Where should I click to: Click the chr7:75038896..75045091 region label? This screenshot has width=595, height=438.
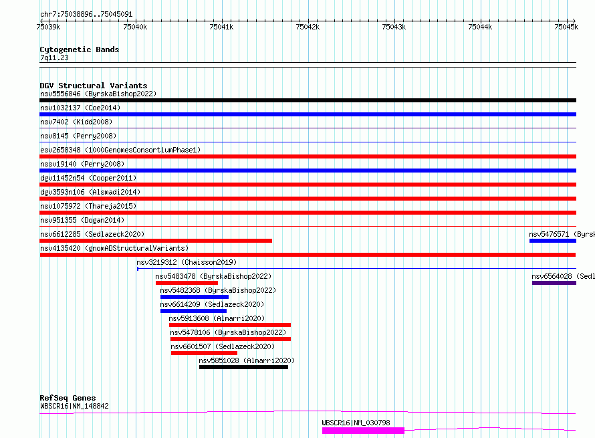(x=86, y=15)
